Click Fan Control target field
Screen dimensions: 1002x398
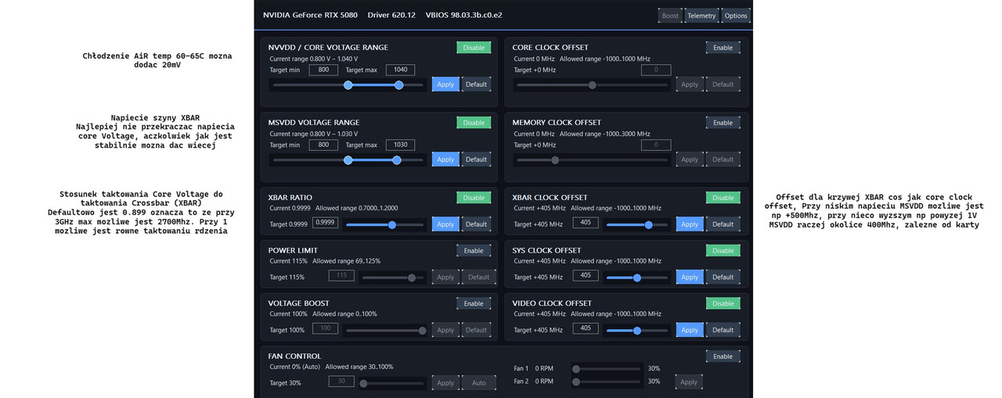pos(341,382)
